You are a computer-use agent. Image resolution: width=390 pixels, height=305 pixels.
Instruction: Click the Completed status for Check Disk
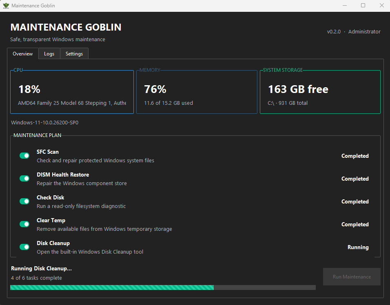(355, 202)
